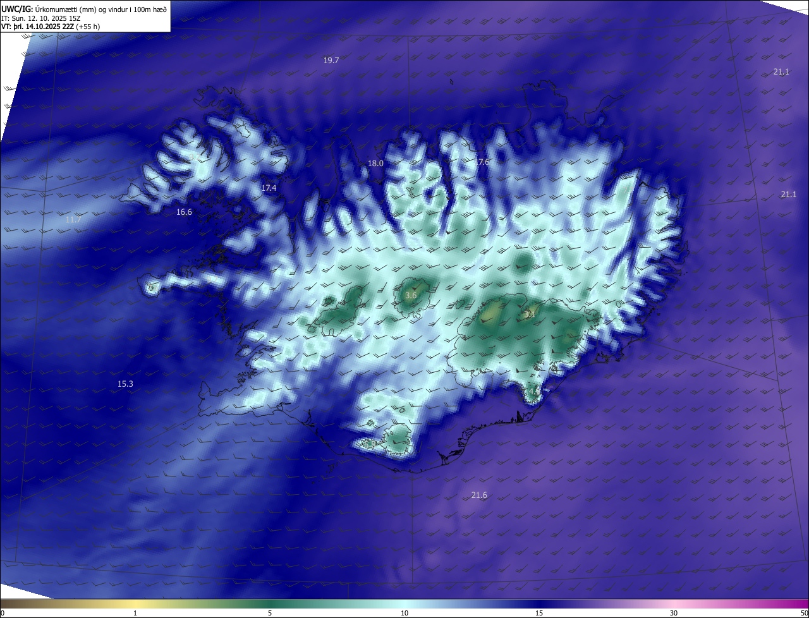This screenshot has width=809, height=618.
Task: Click the 16.6 value label on the map
Action: tap(184, 212)
